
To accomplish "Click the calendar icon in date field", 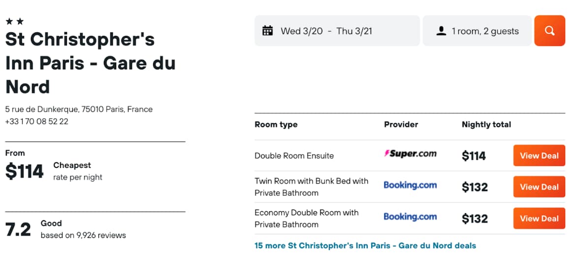I will coord(268,31).
